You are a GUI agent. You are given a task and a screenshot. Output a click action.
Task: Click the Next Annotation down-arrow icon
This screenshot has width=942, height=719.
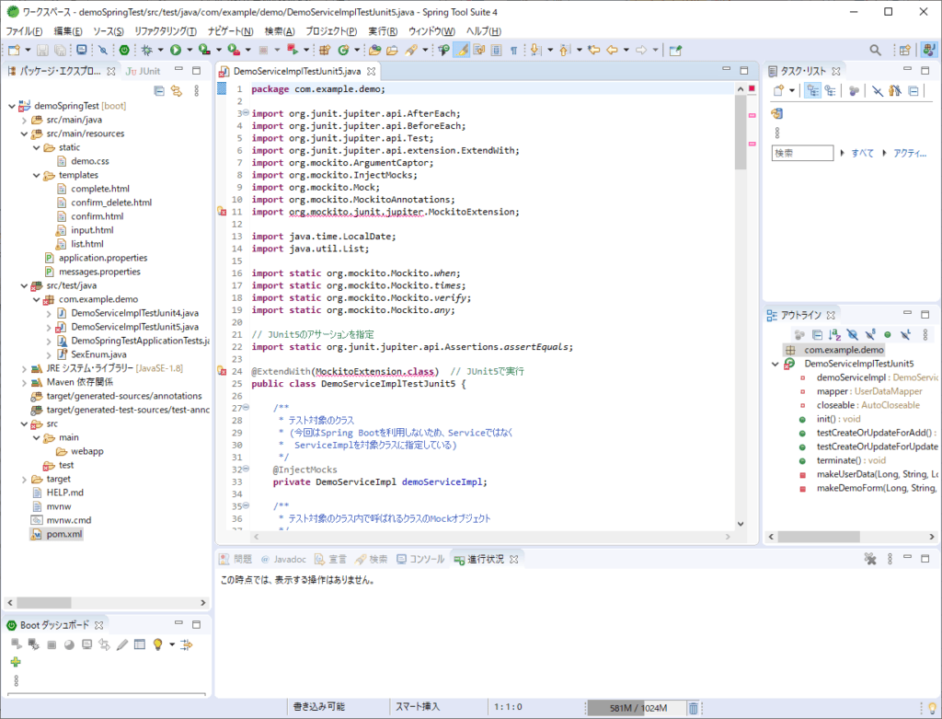coord(536,51)
